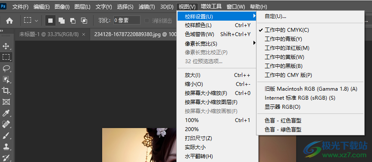Open the 滤镜(T) menu
The image size is (372, 162).
pyautogui.click(x=147, y=6)
